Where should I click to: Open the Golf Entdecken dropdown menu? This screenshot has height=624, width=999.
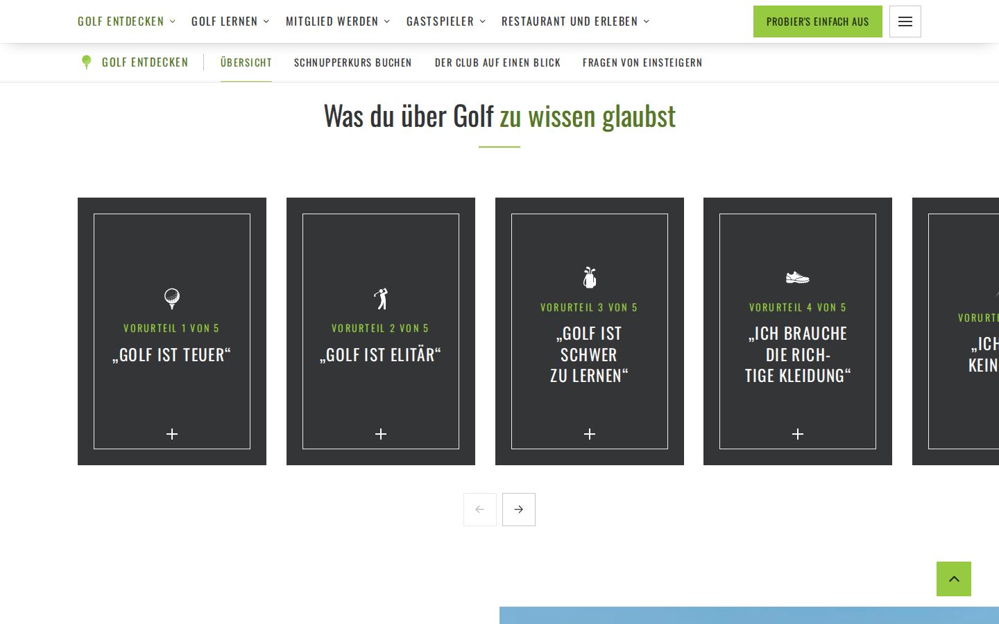pos(127,21)
